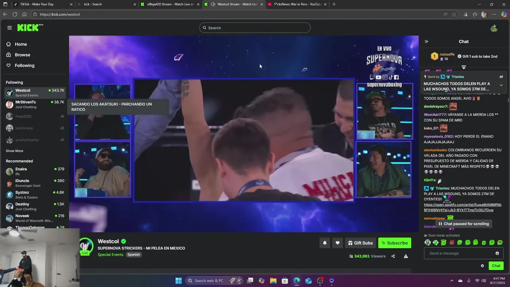The height and width of the screenshot is (287, 510).
Task: Open chat settings gear
Action: tap(482, 266)
